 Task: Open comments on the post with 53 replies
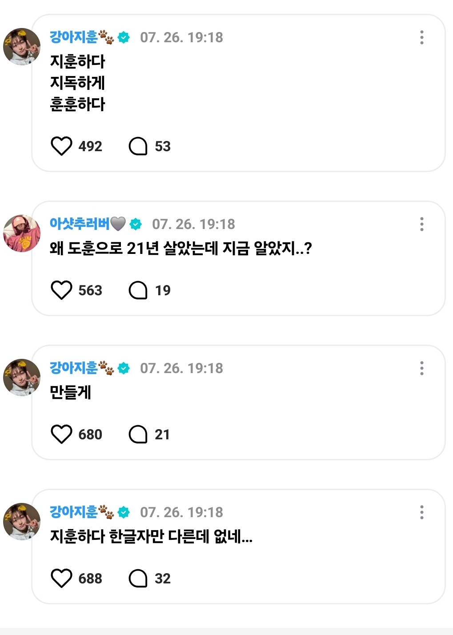(x=138, y=146)
